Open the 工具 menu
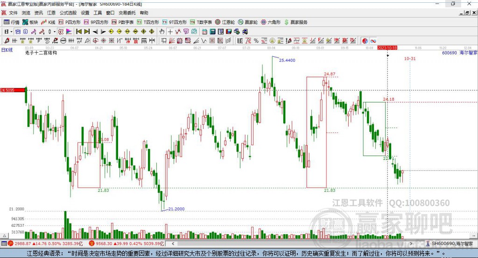The height and width of the screenshot is (258, 478). click(x=98, y=13)
